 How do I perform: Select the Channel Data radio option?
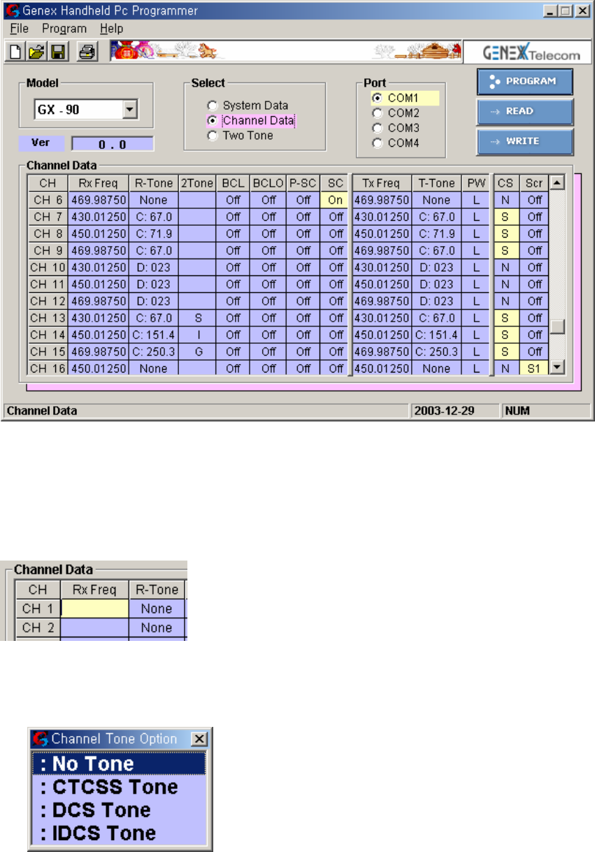coord(251,121)
